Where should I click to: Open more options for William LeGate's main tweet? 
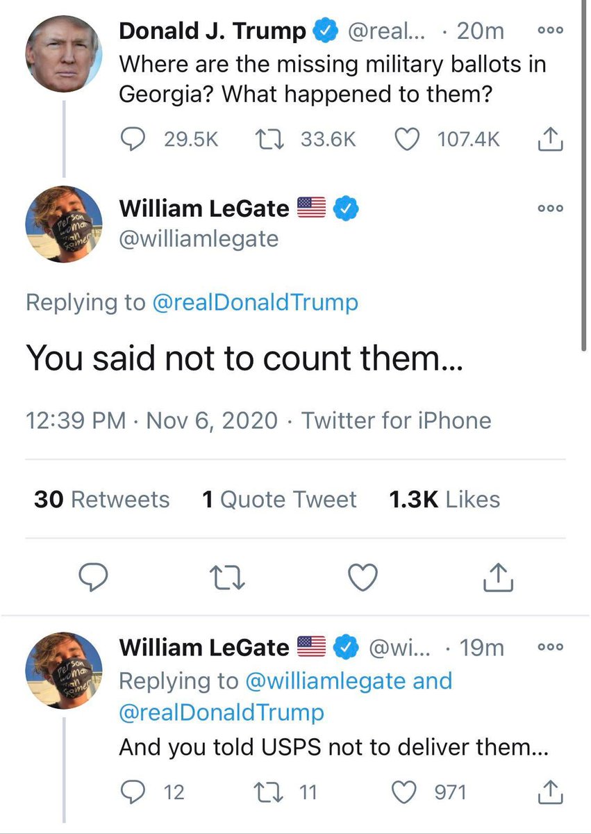coord(551,208)
